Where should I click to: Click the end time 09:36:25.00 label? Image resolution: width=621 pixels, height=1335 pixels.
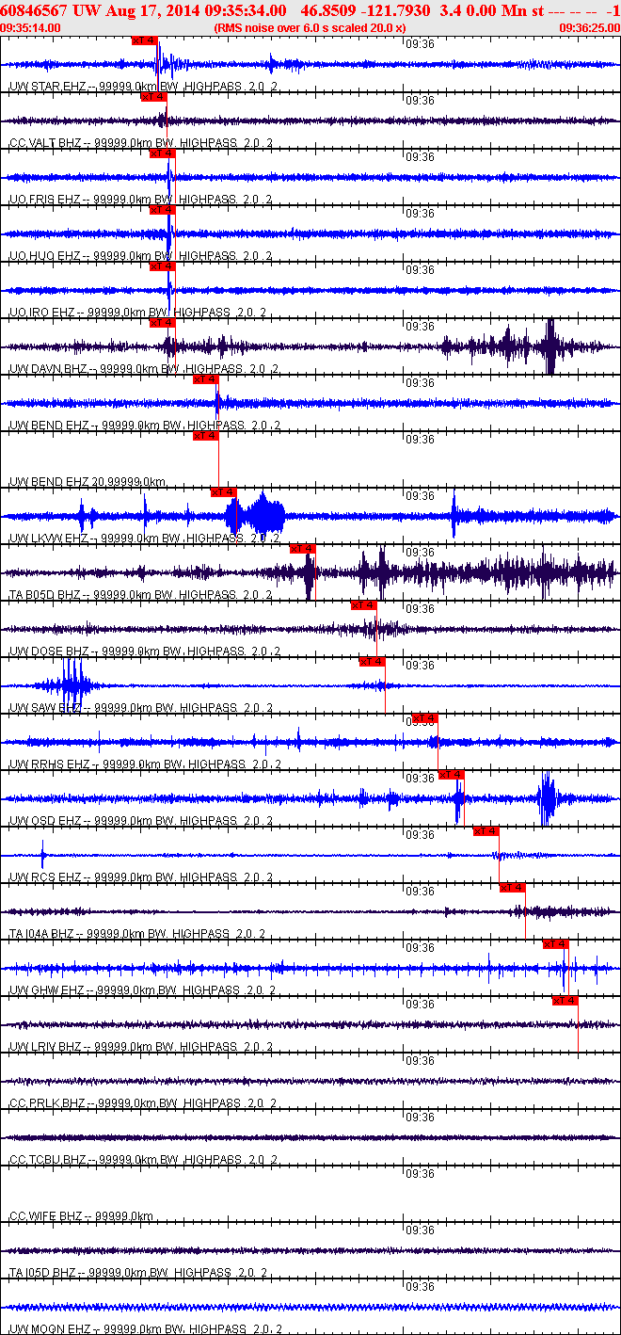tap(590, 28)
